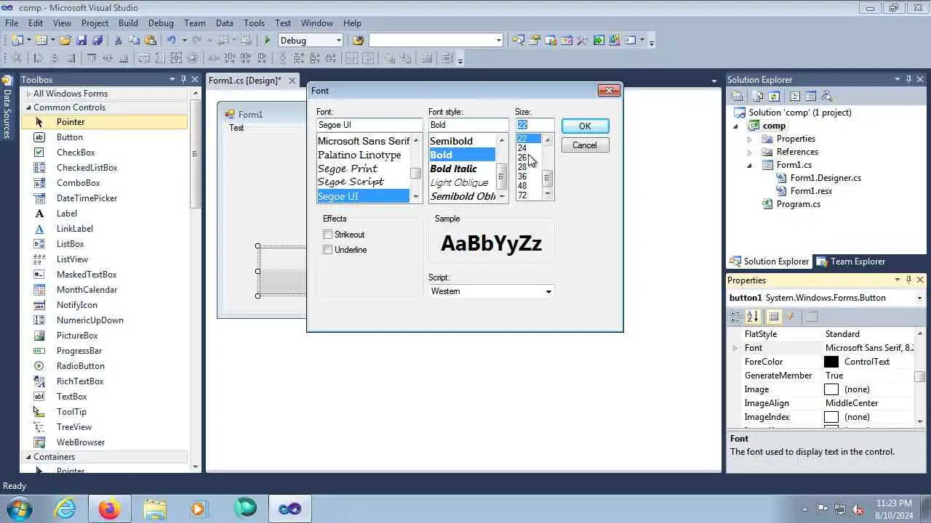Click the black ForeColor swatch
Image resolution: width=931 pixels, height=523 pixels.
[x=831, y=362]
